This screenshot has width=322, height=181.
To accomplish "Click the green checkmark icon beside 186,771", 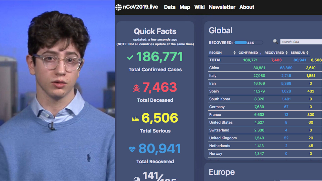I will pyautogui.click(x=130, y=58).
